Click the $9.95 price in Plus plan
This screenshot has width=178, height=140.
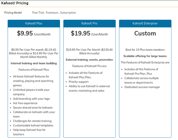pos(25,34)
